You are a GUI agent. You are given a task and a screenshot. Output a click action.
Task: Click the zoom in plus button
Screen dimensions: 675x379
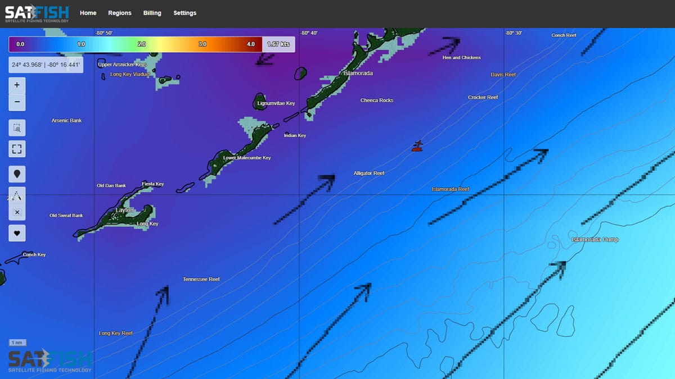(17, 85)
